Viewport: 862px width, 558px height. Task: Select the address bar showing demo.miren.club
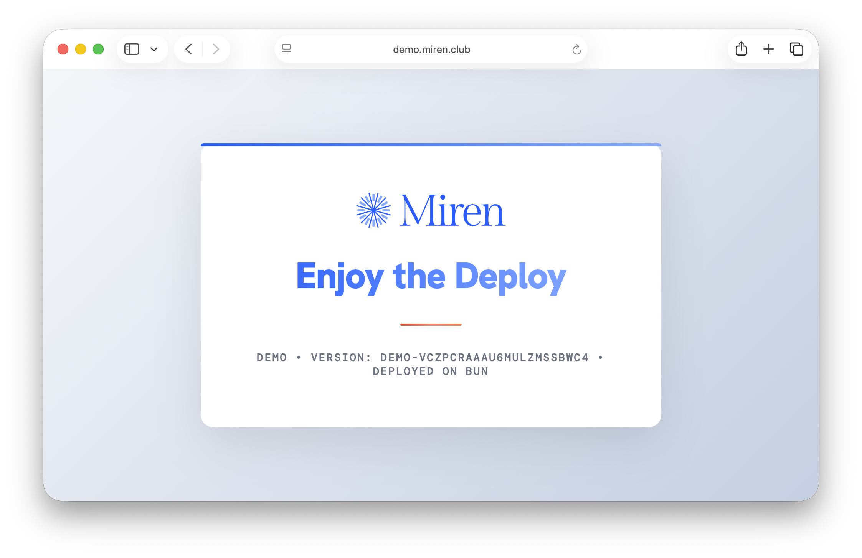(x=431, y=49)
